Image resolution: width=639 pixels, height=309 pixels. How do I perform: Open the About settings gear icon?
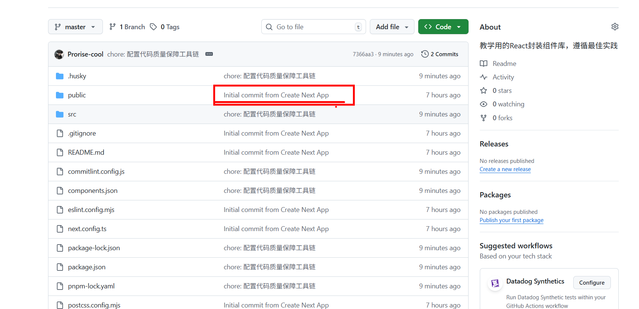coord(615,27)
